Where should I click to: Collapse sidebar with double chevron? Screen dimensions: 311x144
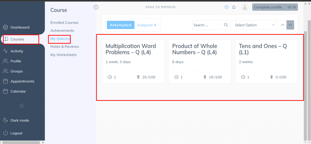click(22, 106)
